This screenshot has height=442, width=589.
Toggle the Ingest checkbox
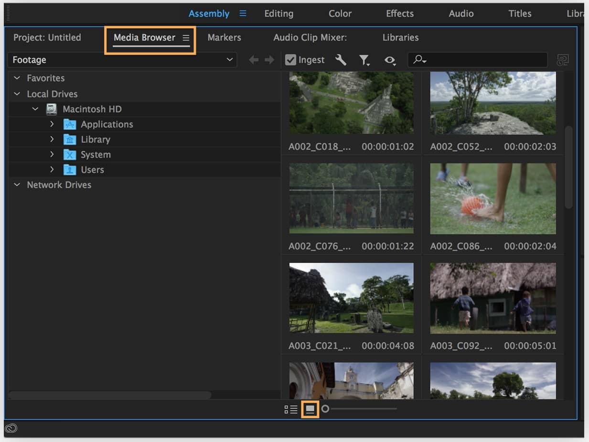290,60
